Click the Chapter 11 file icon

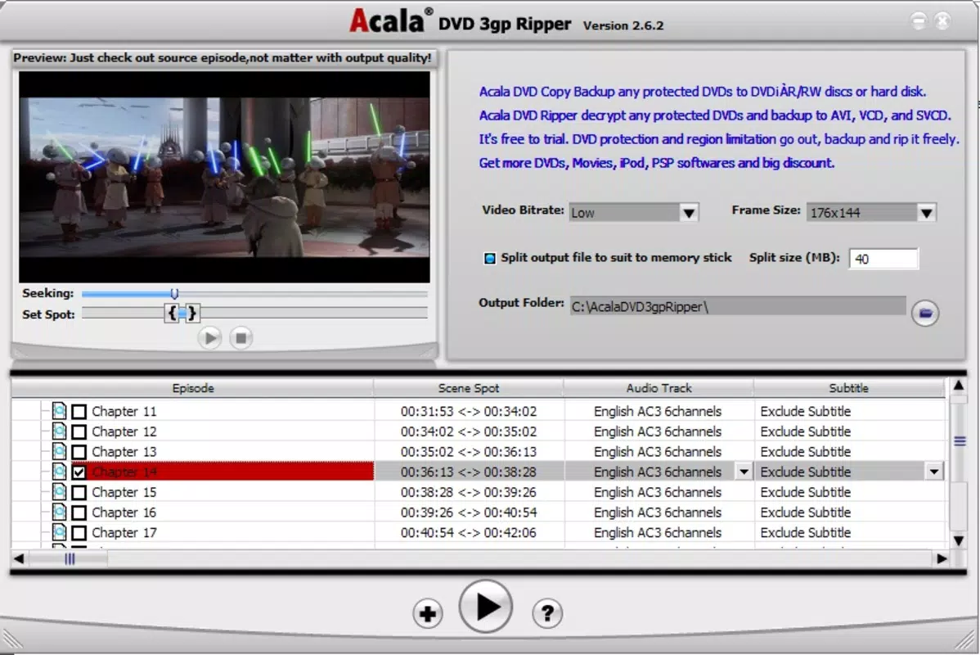click(x=59, y=410)
